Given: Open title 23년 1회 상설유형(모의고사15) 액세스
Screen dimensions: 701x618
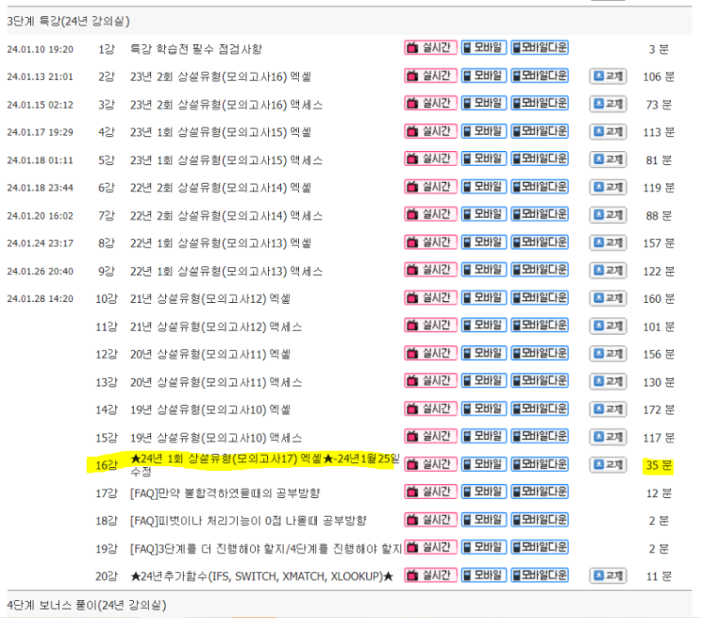Looking at the screenshot, I should pos(226,159).
